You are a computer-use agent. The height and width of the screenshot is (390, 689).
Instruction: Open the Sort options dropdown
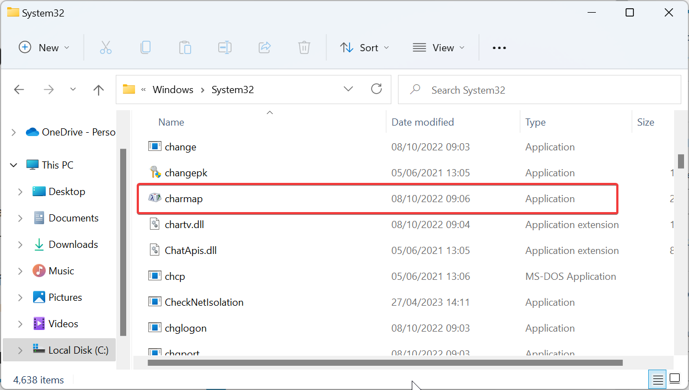364,48
